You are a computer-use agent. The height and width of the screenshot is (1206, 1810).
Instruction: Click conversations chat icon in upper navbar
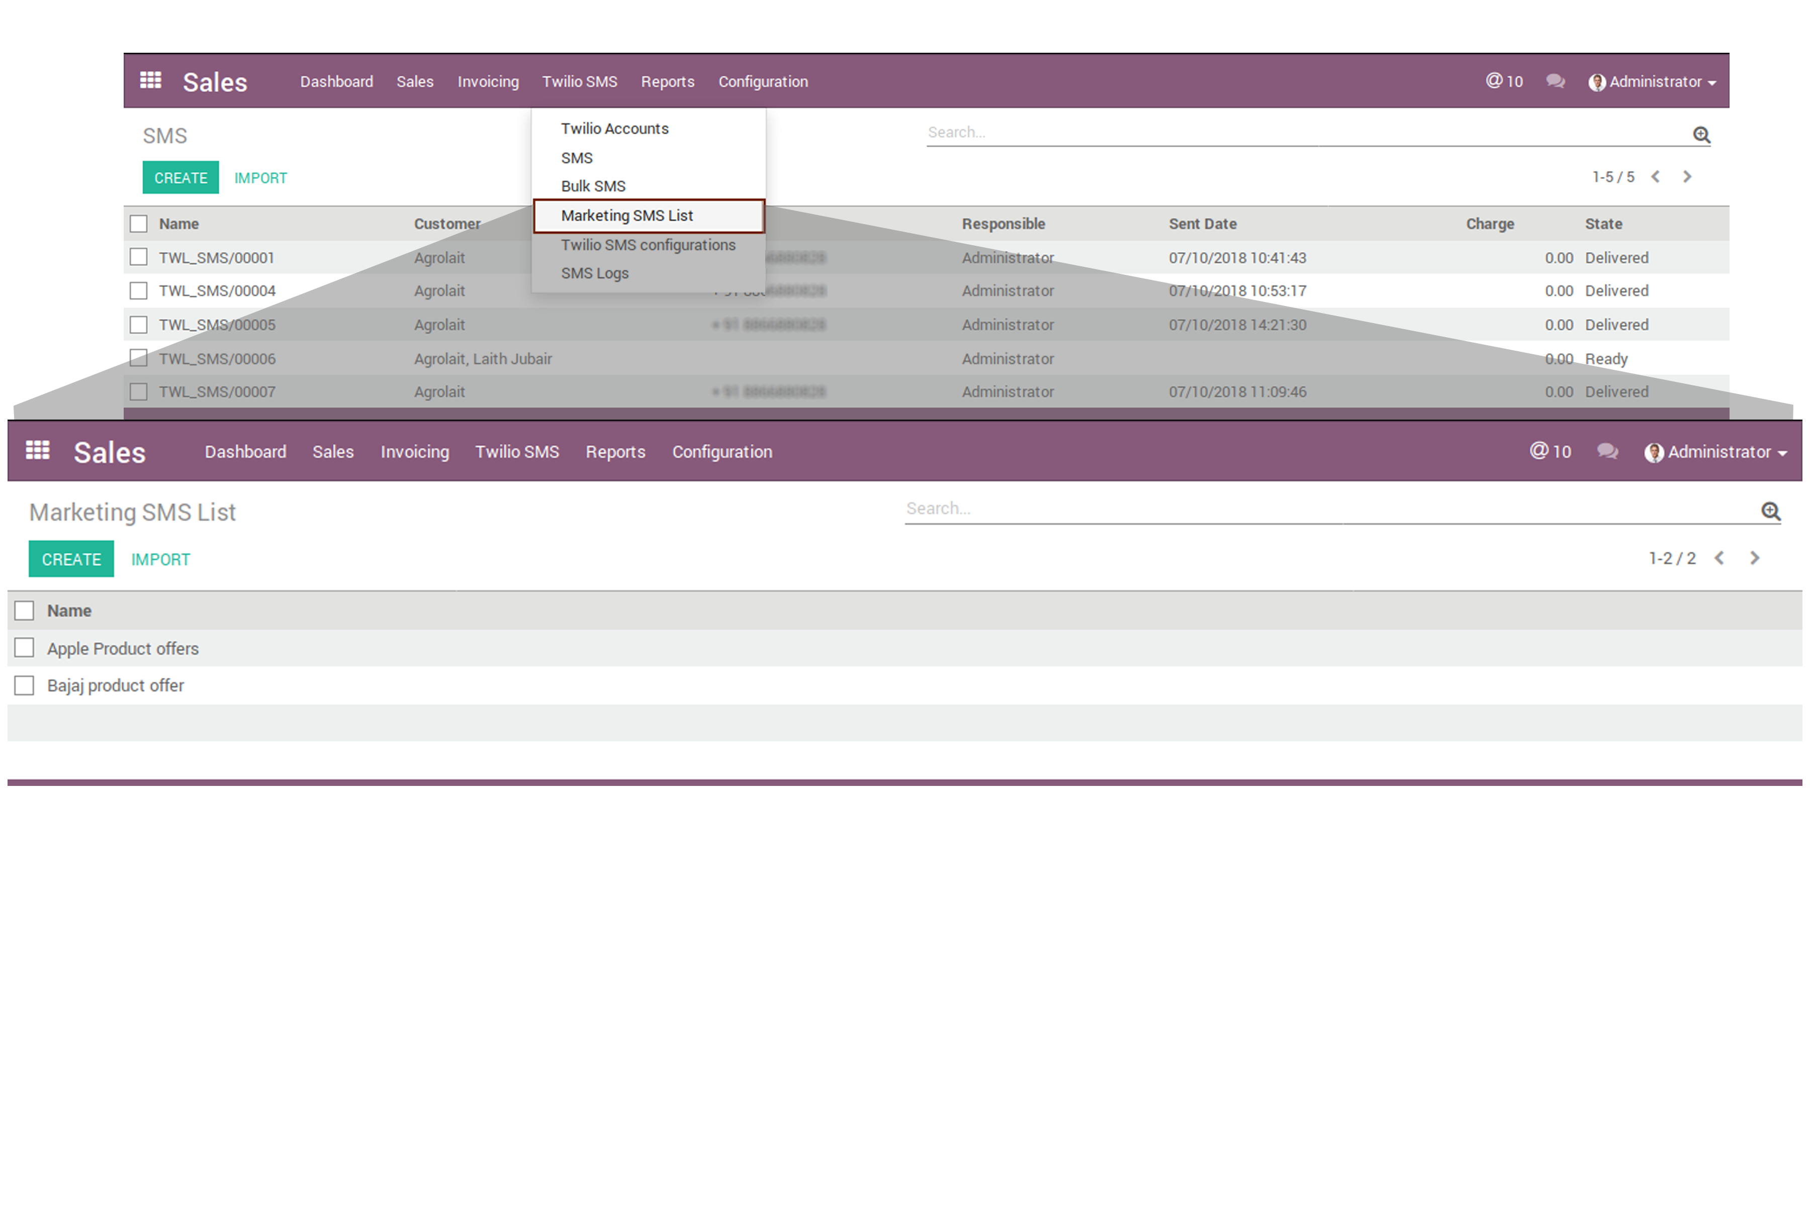[x=1555, y=81]
